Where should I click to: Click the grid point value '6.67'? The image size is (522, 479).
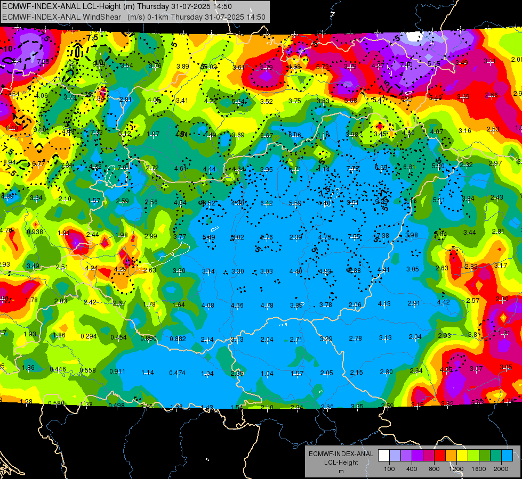(266, 135)
